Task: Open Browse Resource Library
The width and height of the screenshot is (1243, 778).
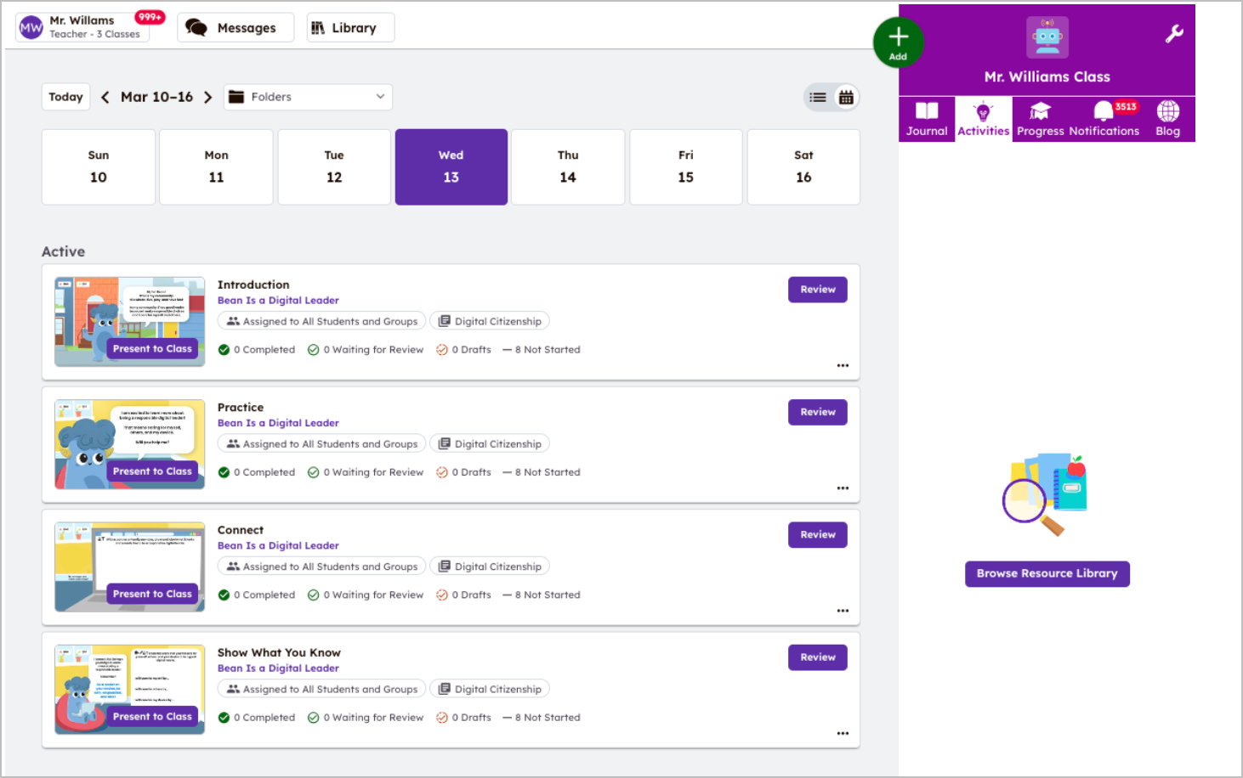Action: coord(1047,573)
